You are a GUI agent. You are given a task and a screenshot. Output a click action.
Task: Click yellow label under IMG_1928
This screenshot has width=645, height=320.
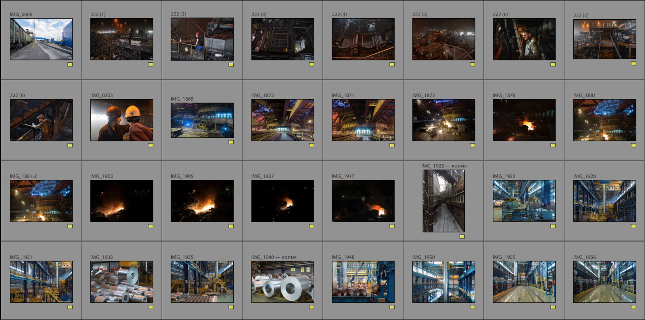[x=634, y=226]
